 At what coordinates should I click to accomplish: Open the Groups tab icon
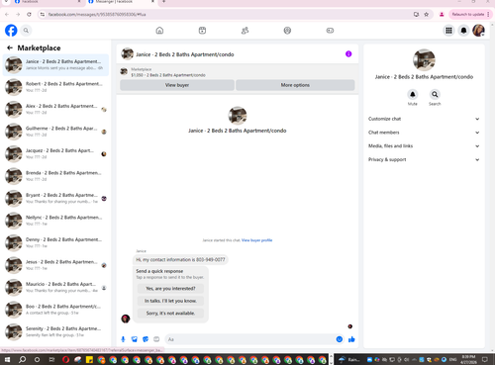287,31
